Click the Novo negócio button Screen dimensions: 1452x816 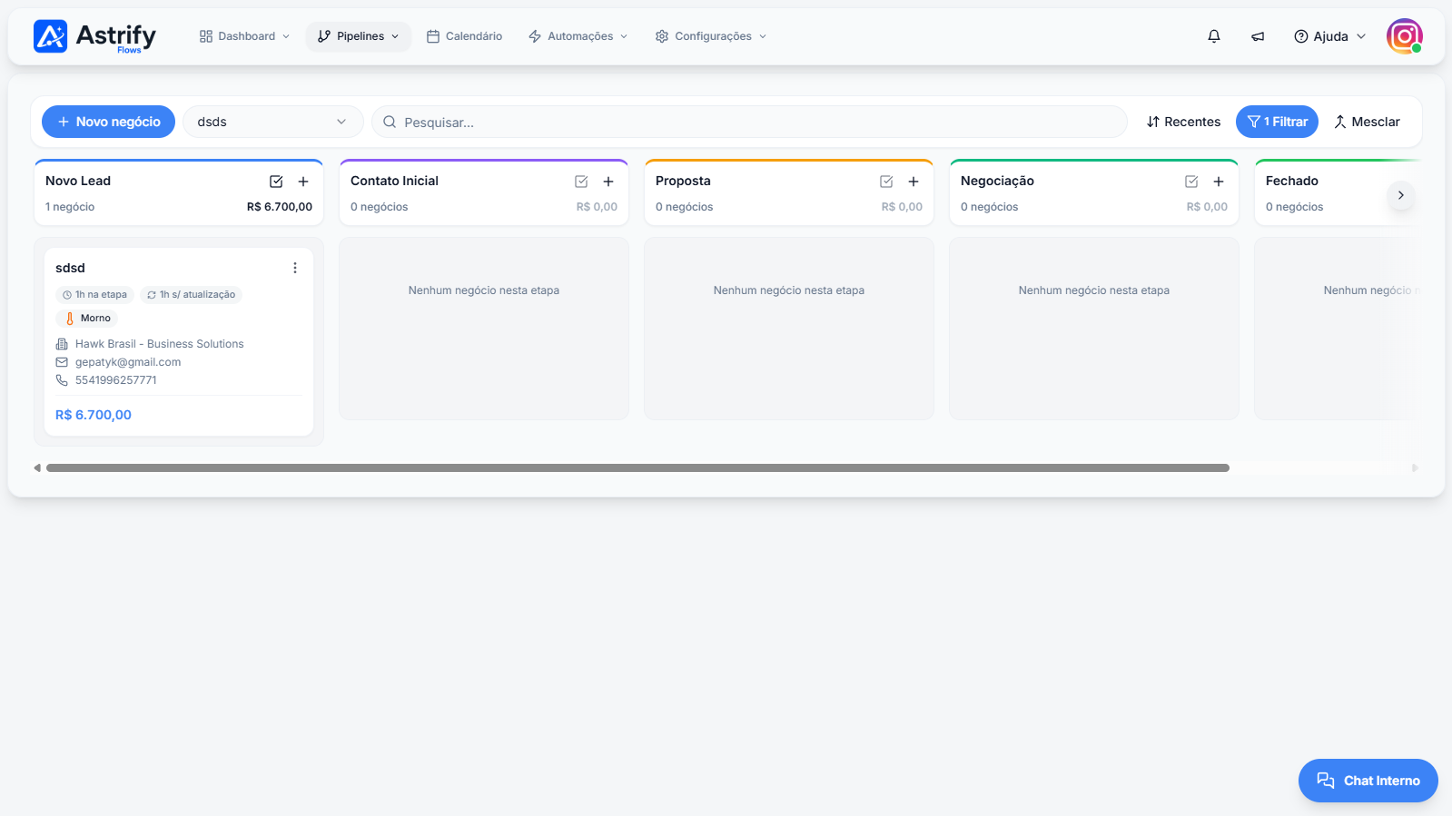pos(108,122)
